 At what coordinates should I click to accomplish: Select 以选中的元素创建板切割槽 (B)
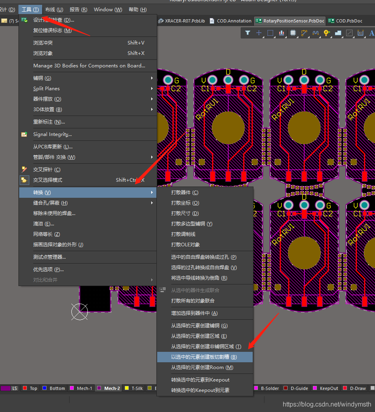(x=205, y=357)
